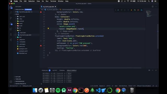Open Manage gear at bottom of activity bar
The height and width of the screenshot is (94, 167).
pos(11,82)
